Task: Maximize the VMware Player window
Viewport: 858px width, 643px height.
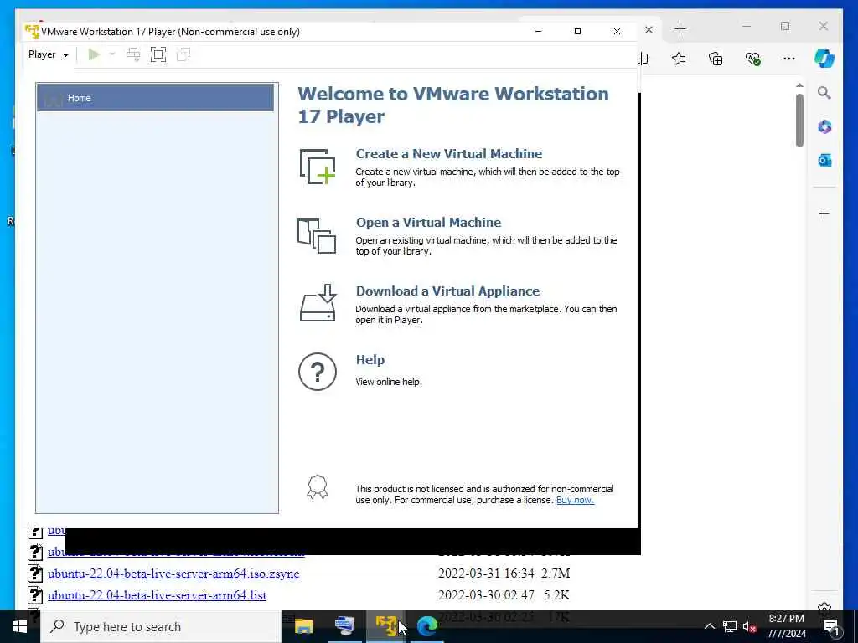Action: [577, 32]
